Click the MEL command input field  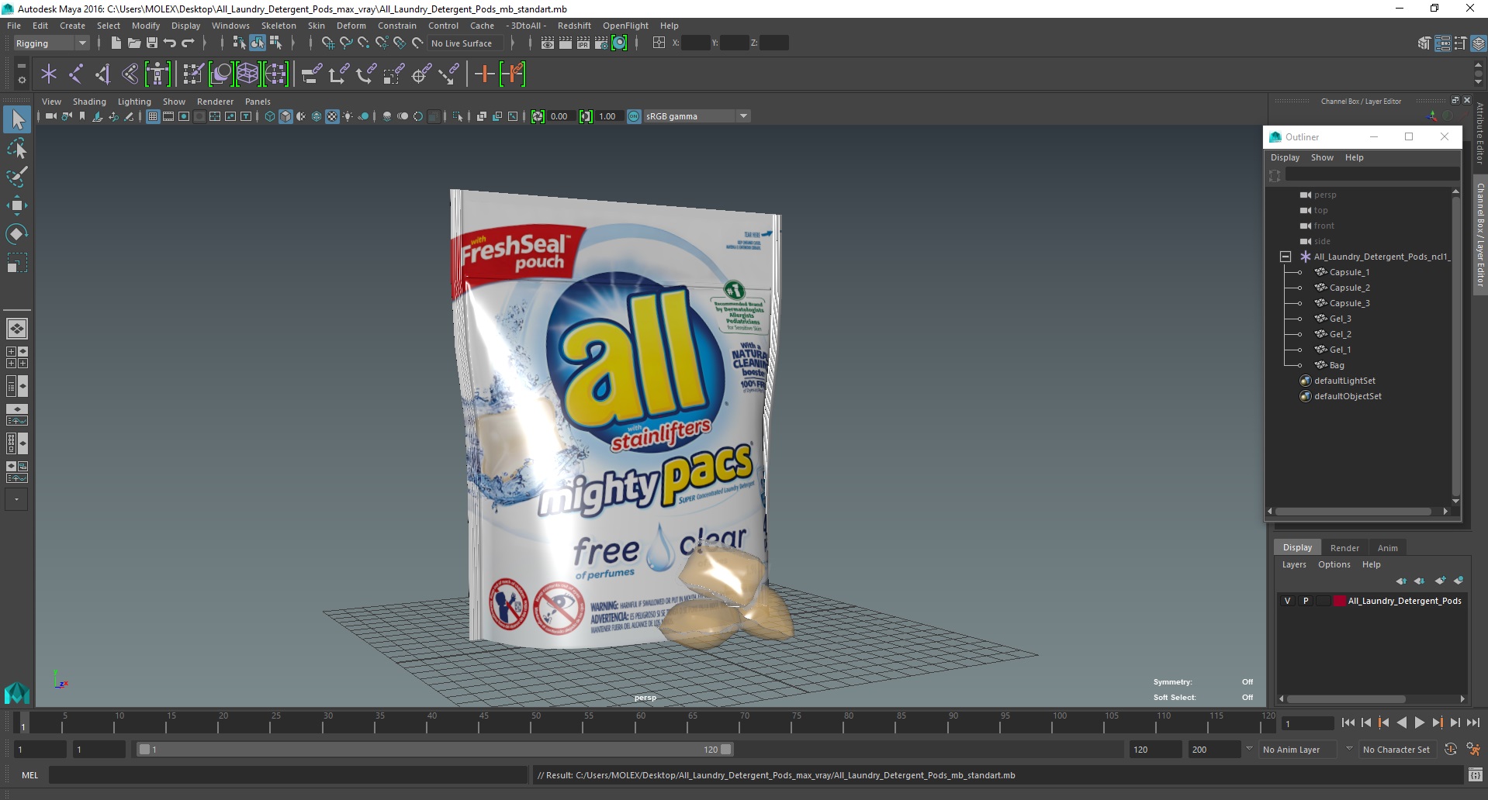[288, 774]
